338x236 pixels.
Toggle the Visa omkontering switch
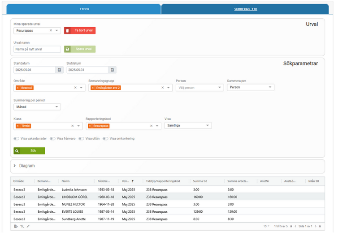click(x=105, y=139)
